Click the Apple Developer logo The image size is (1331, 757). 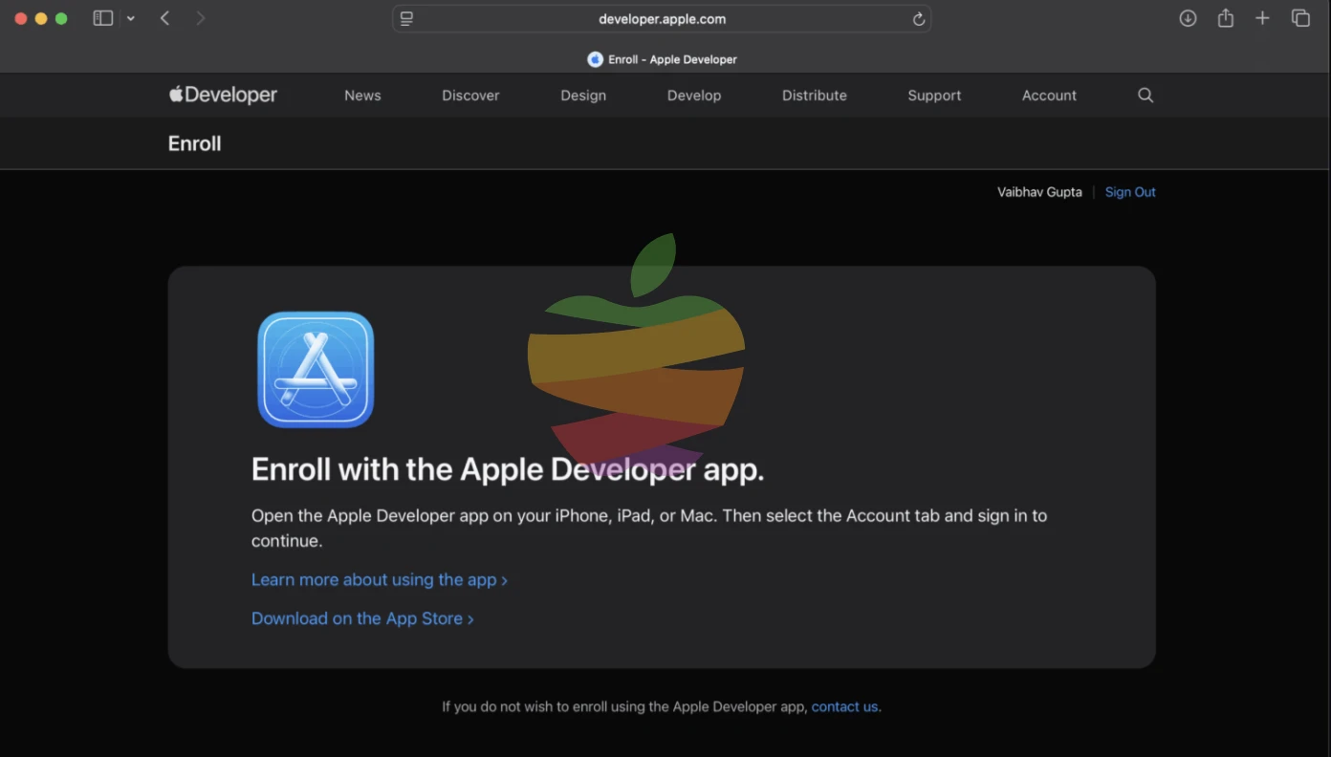(223, 95)
